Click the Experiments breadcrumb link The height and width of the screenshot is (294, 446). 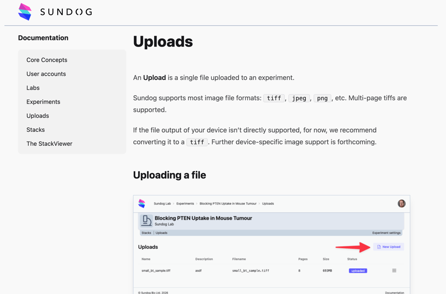point(185,203)
